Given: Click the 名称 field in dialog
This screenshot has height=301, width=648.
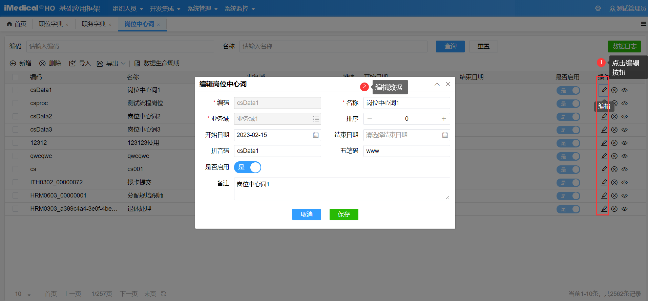Looking at the screenshot, I should click(407, 103).
